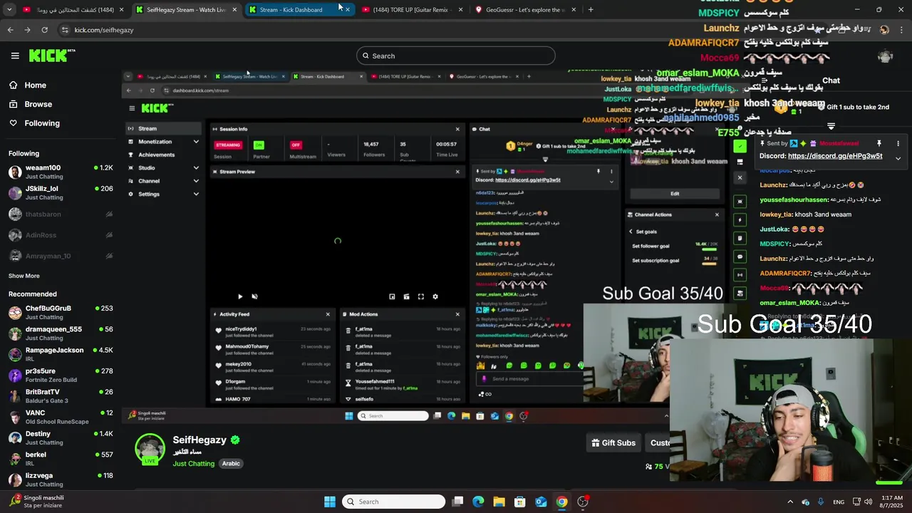Open the volume control in system tray
The height and width of the screenshot is (513, 912).
[869, 502]
